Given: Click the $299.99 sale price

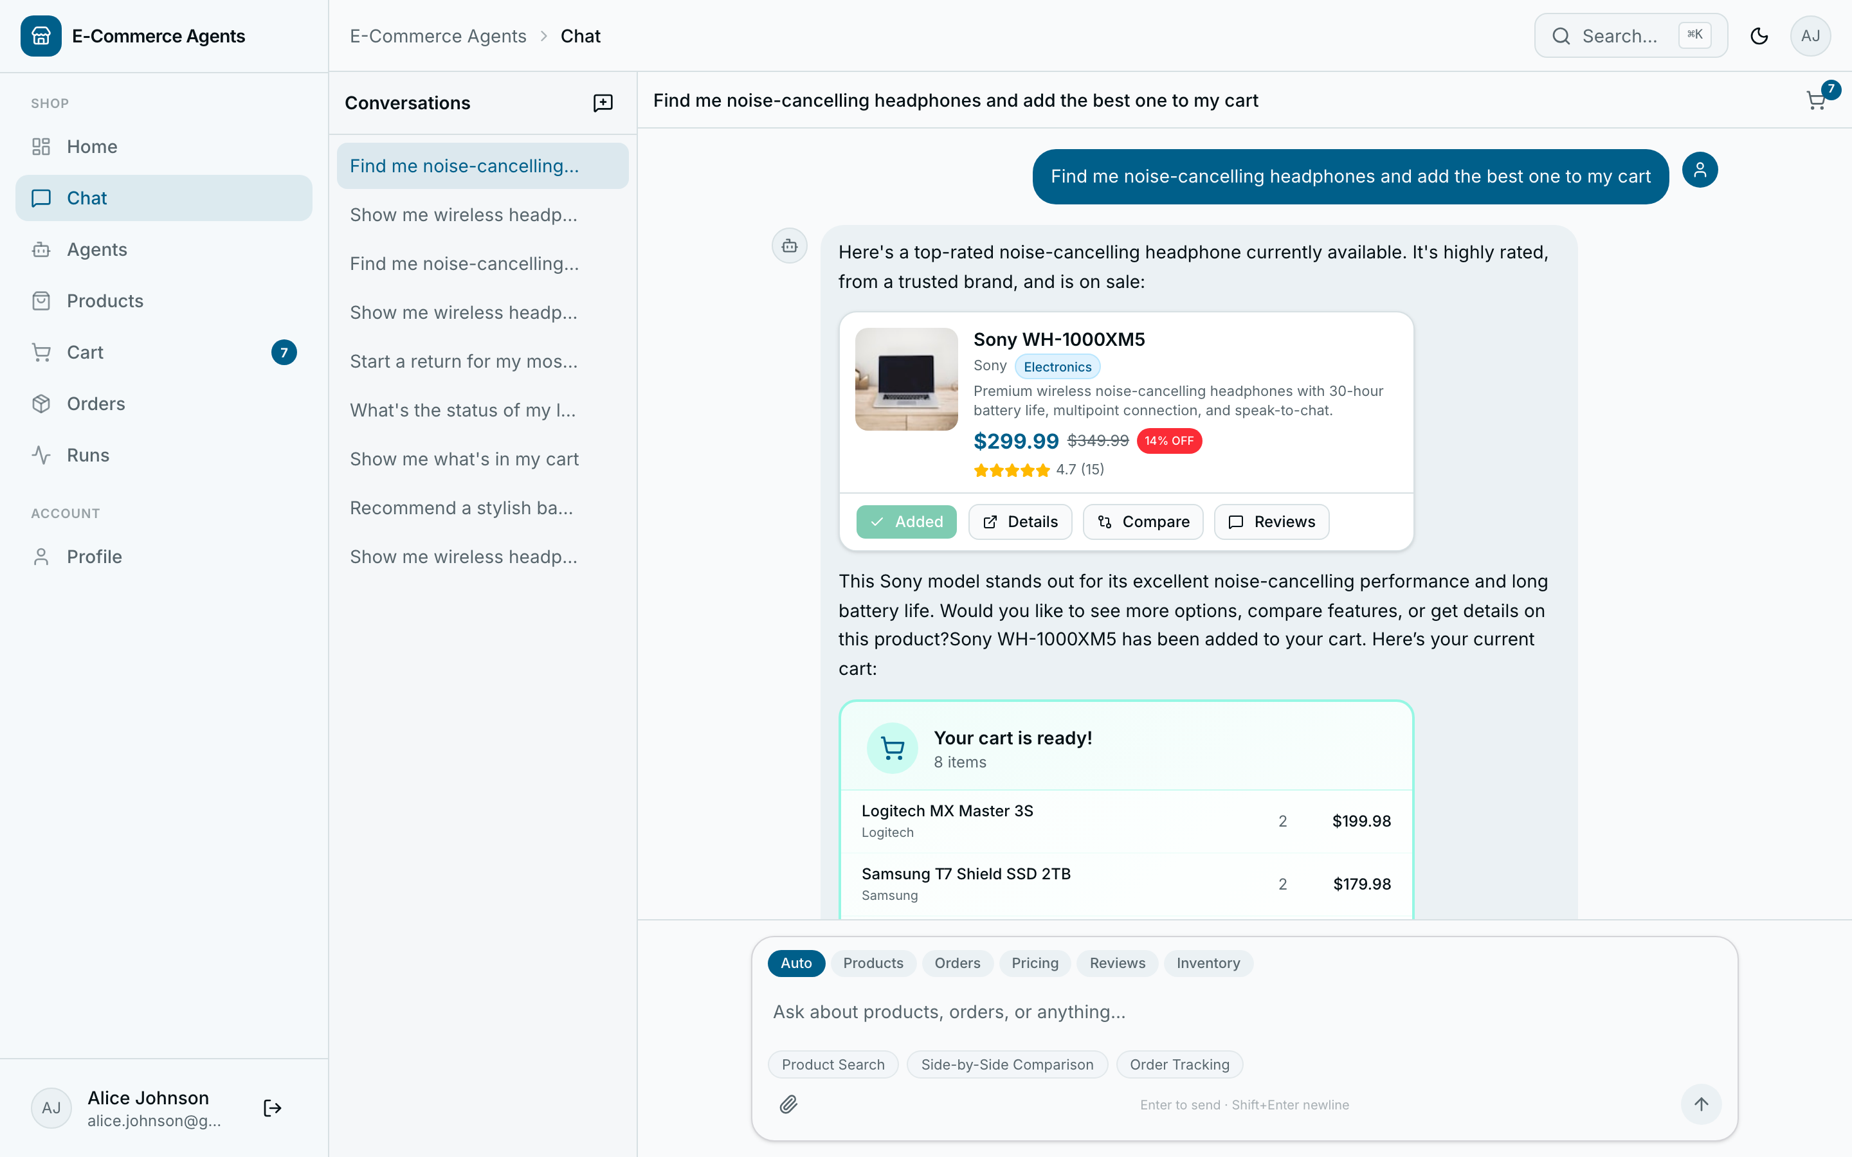Looking at the screenshot, I should coord(1015,442).
